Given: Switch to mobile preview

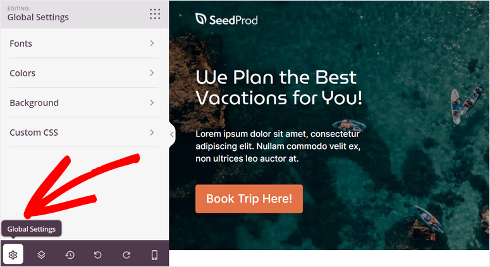Looking at the screenshot, I should click(154, 254).
